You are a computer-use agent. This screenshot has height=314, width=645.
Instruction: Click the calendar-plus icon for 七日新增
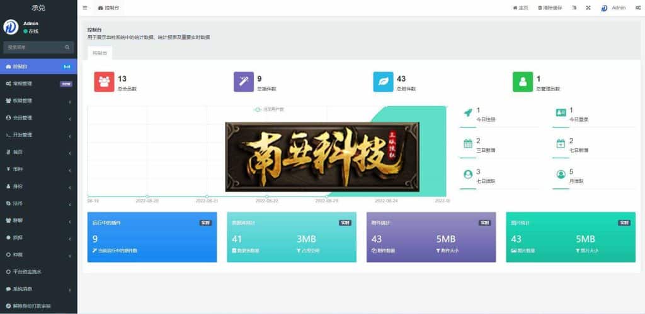[x=561, y=143]
